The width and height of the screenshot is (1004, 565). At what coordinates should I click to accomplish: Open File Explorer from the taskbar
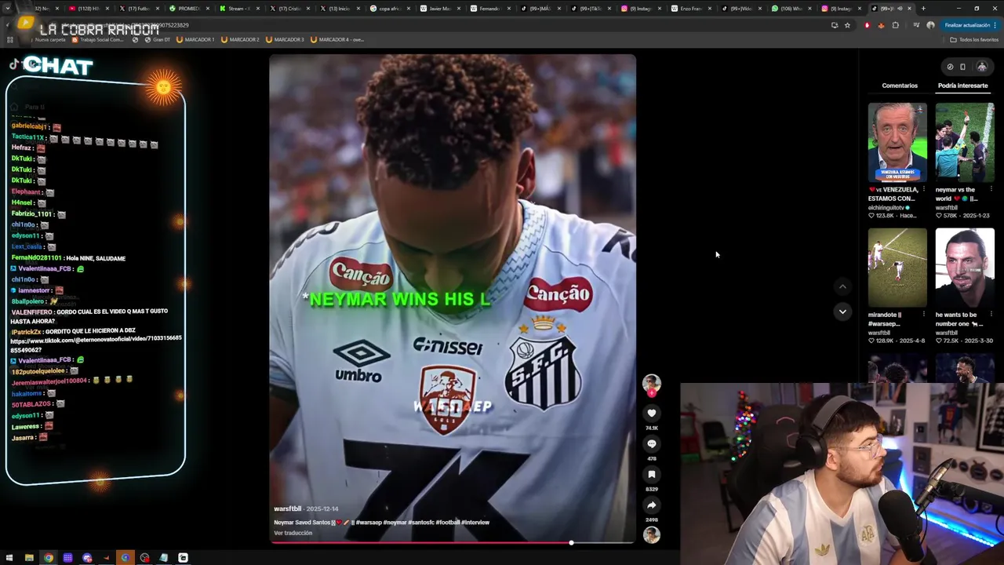[x=29, y=558]
